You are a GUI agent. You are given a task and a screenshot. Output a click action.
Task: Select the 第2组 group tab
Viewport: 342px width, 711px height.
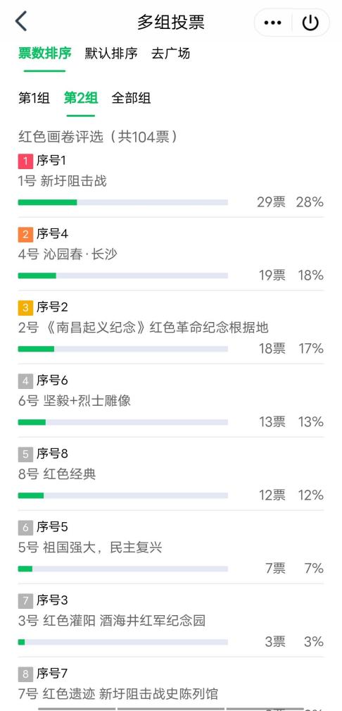click(x=81, y=99)
